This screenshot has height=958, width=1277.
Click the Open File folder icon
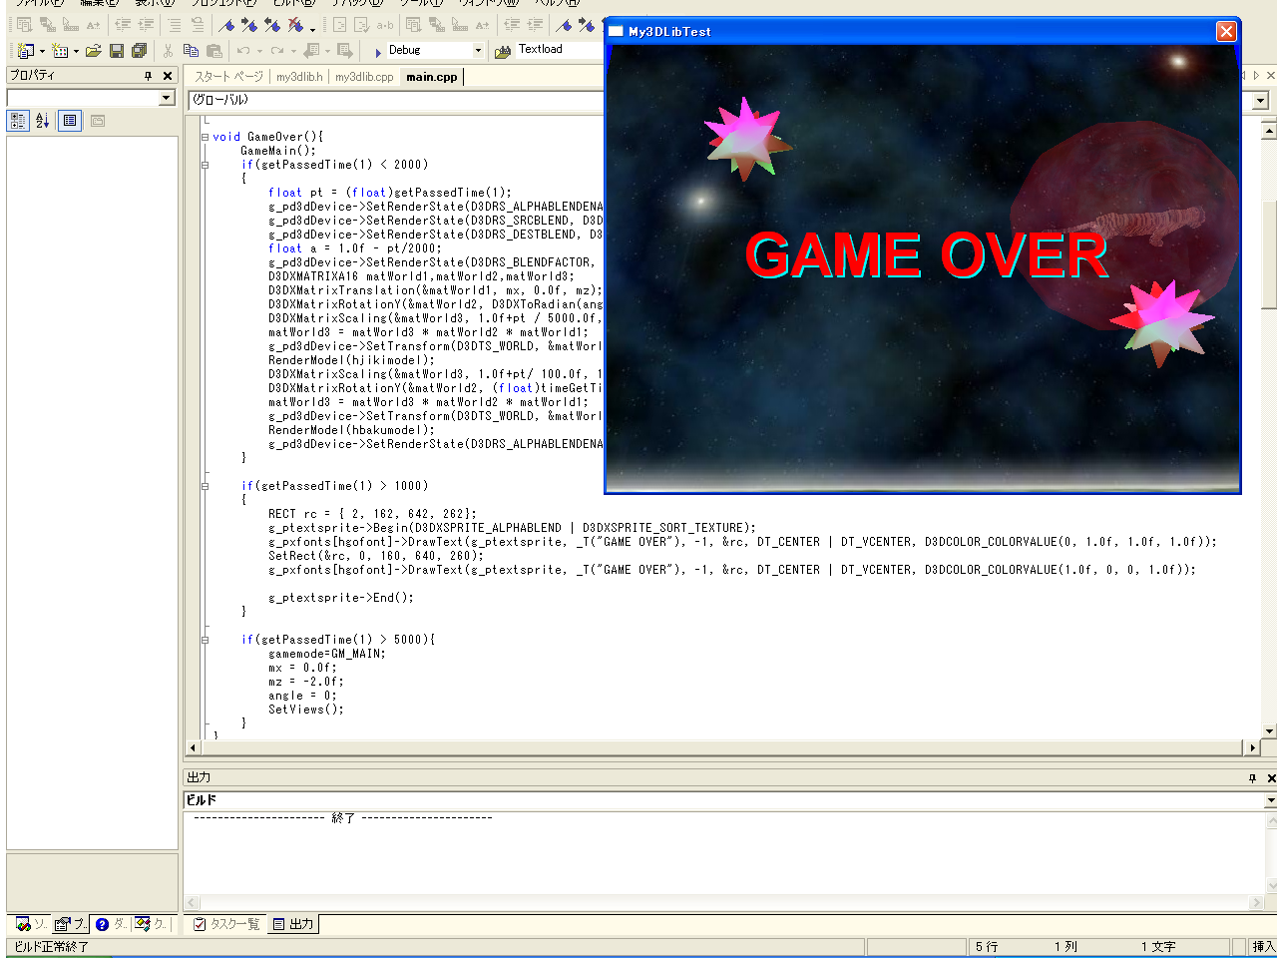pos(93,50)
